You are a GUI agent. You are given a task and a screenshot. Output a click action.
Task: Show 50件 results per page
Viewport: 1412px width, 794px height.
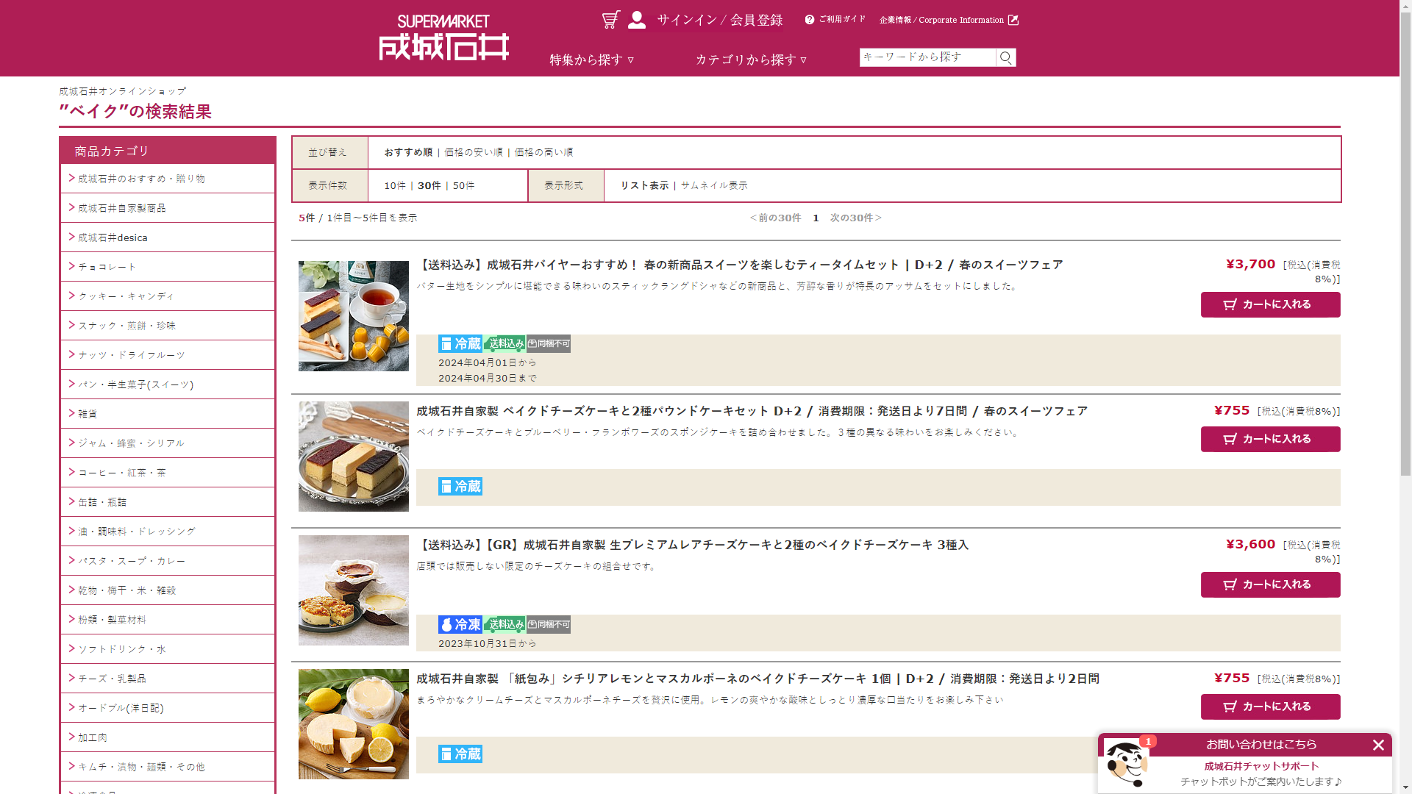point(464,185)
